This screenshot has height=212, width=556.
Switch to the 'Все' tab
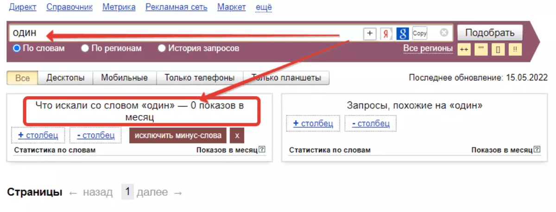[22, 78]
